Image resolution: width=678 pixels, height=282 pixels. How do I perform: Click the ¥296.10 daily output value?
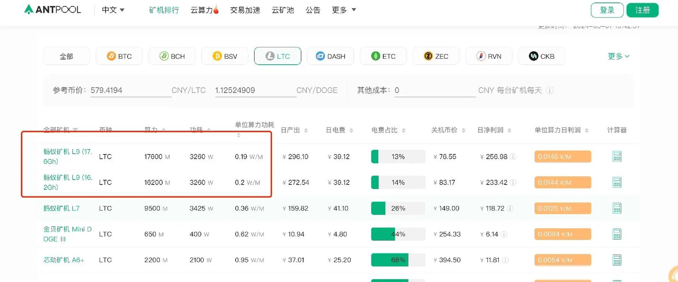click(x=295, y=157)
